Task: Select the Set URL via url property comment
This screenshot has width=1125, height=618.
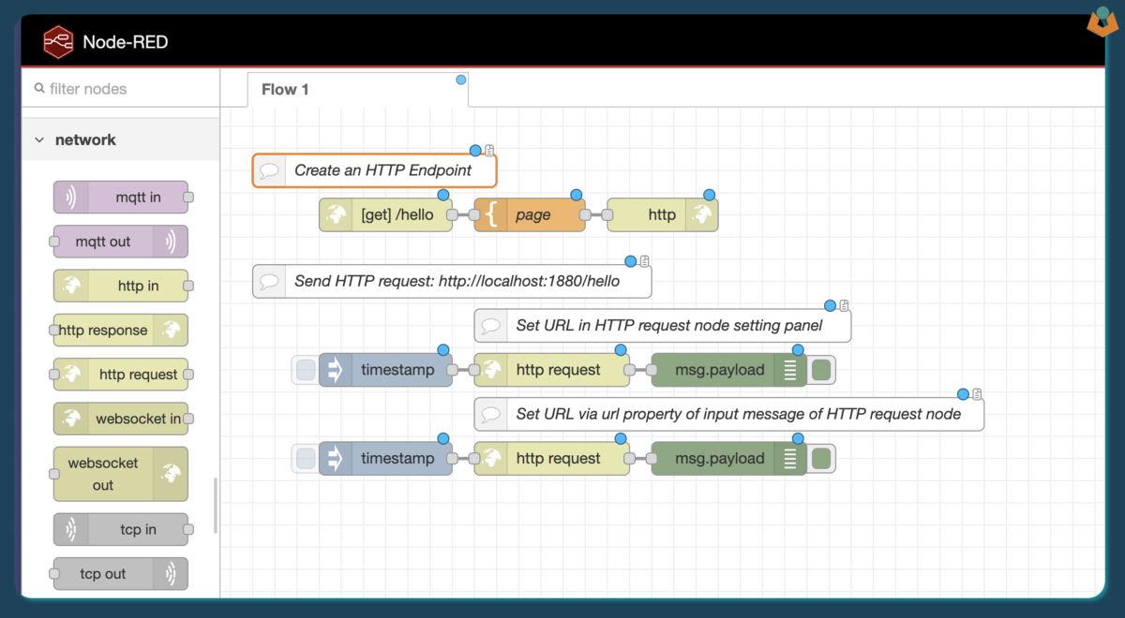Action: coord(729,414)
